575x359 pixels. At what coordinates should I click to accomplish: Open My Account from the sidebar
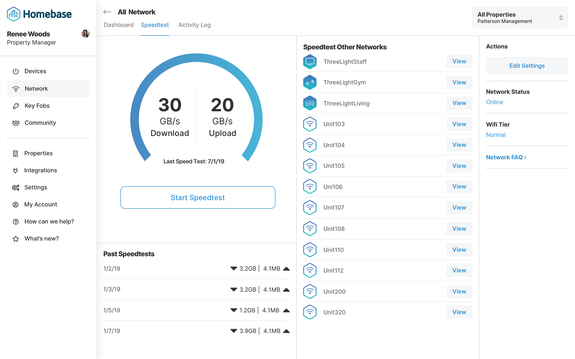pyautogui.click(x=41, y=205)
